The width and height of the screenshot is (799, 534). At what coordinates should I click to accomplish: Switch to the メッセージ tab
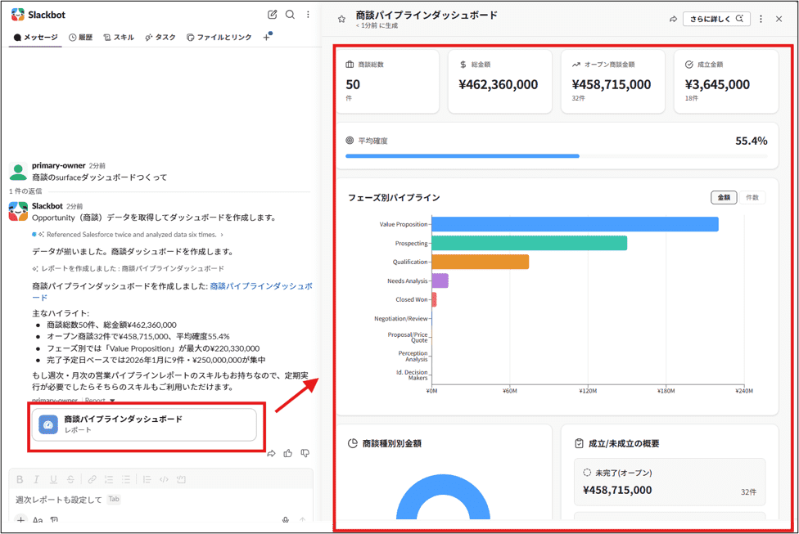(x=36, y=37)
